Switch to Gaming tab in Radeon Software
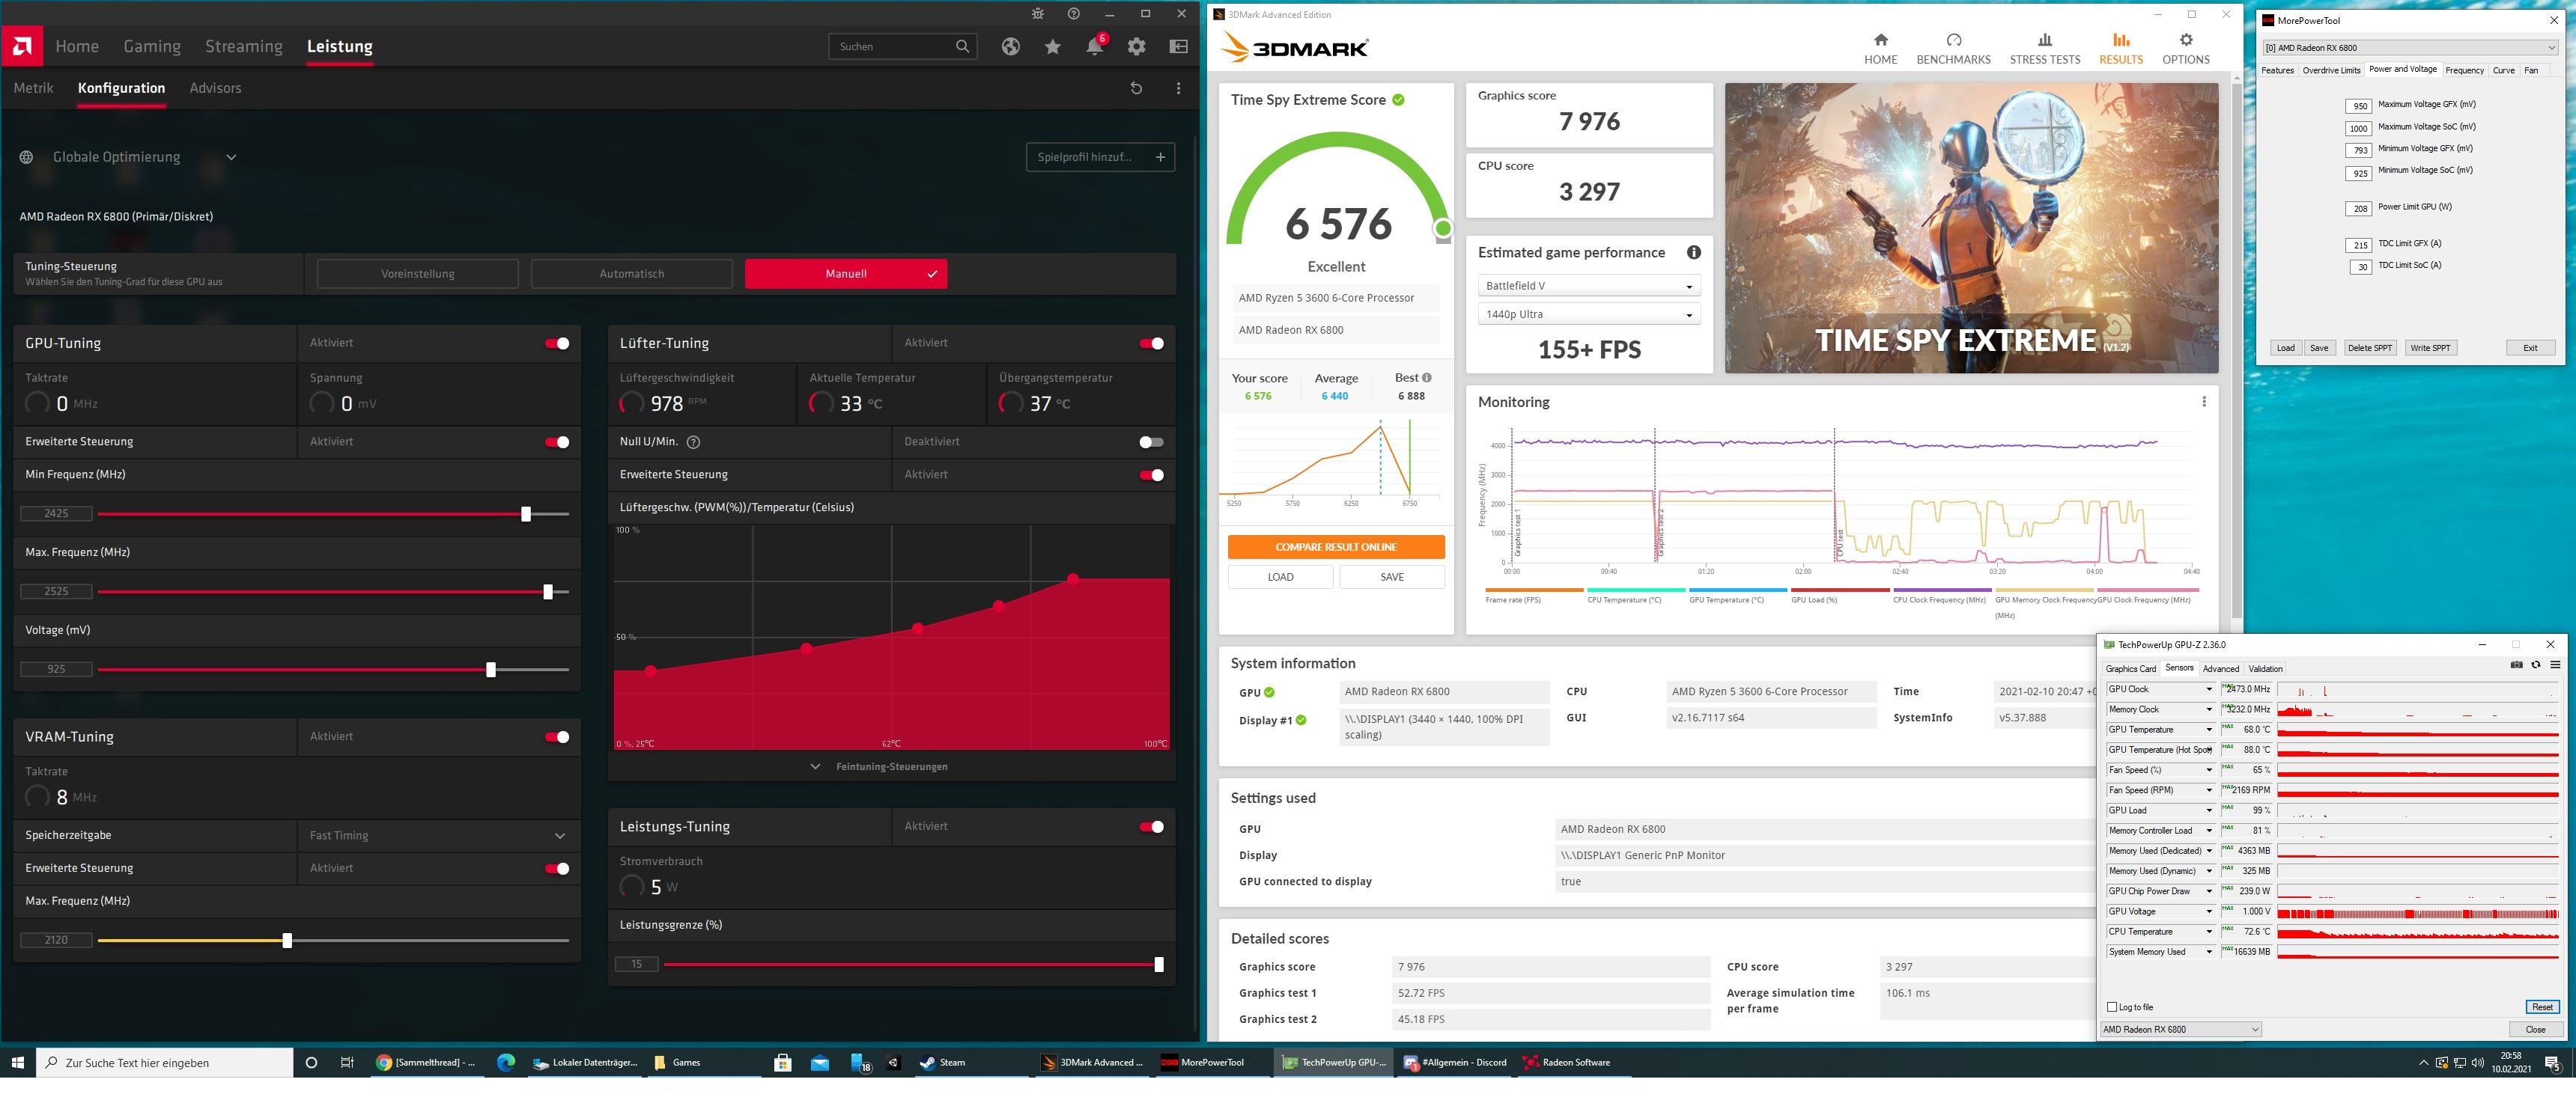This screenshot has height=1106, width=2576. point(152,46)
